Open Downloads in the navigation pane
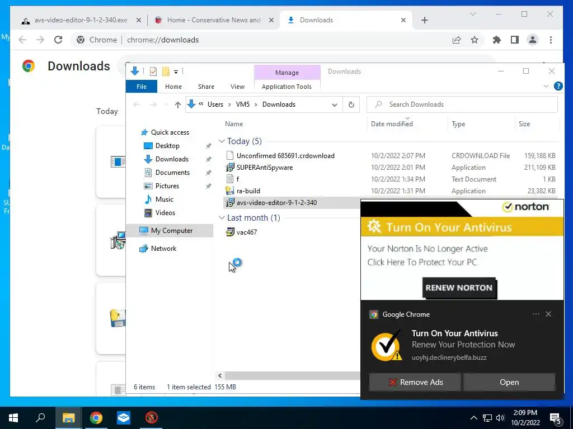This screenshot has height=429, width=573. pos(172,159)
